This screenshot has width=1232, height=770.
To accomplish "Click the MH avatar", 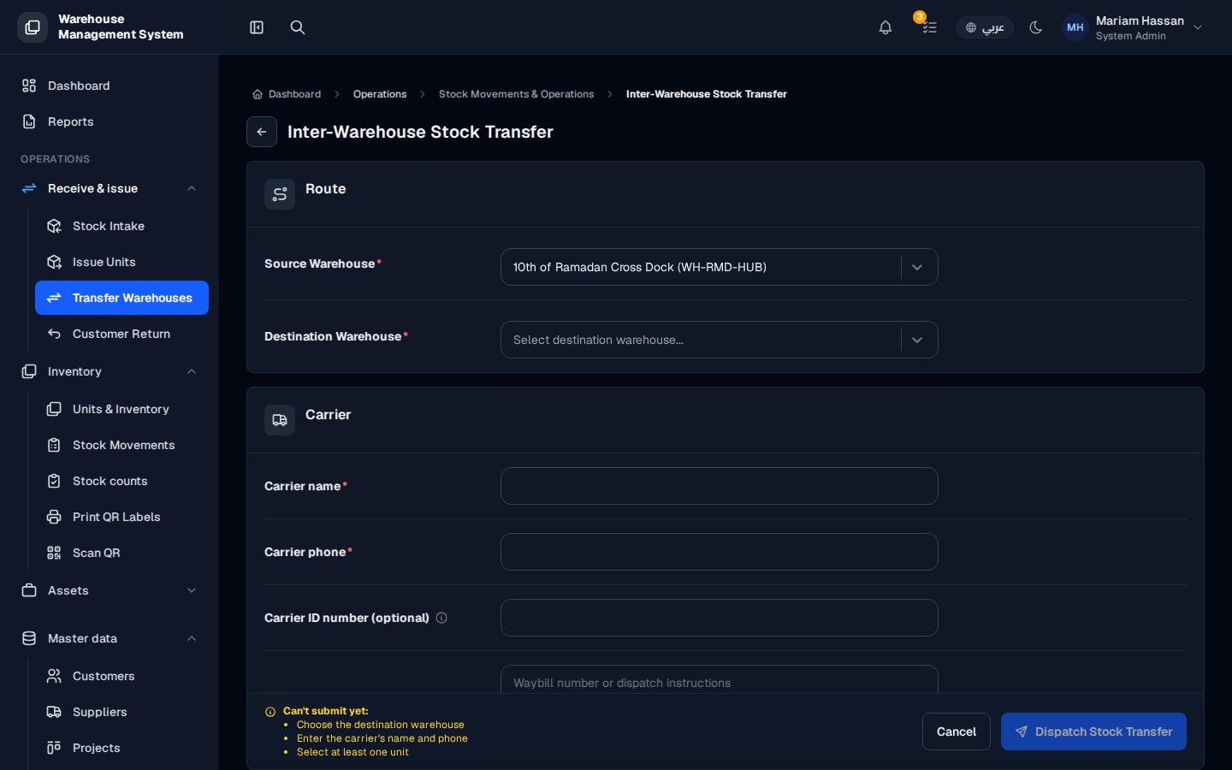I will (1075, 27).
